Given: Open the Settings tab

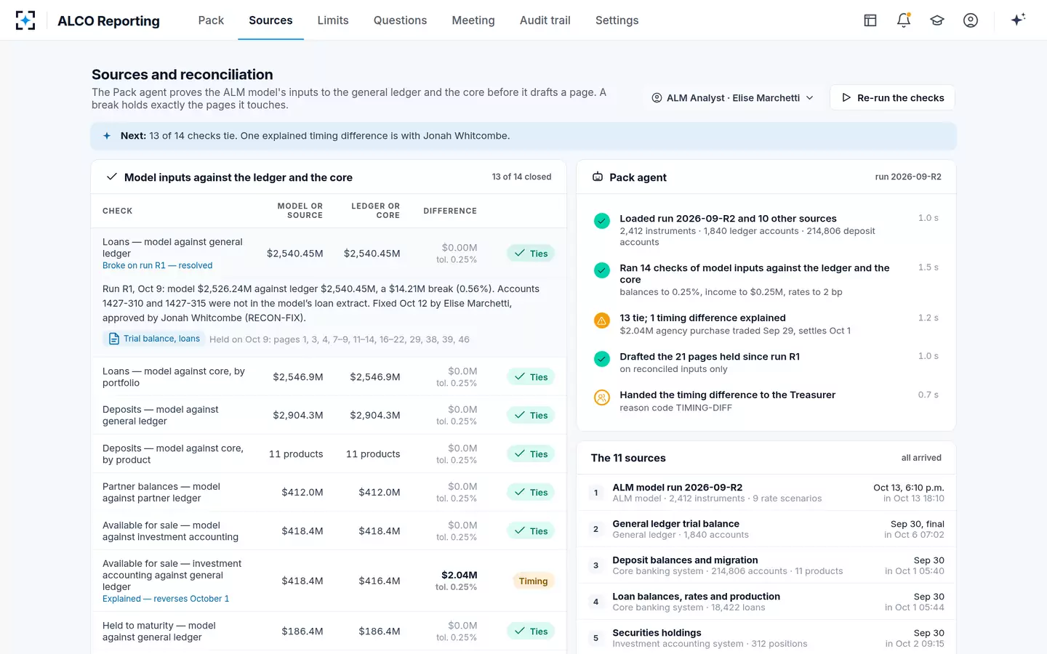Looking at the screenshot, I should click(x=617, y=20).
